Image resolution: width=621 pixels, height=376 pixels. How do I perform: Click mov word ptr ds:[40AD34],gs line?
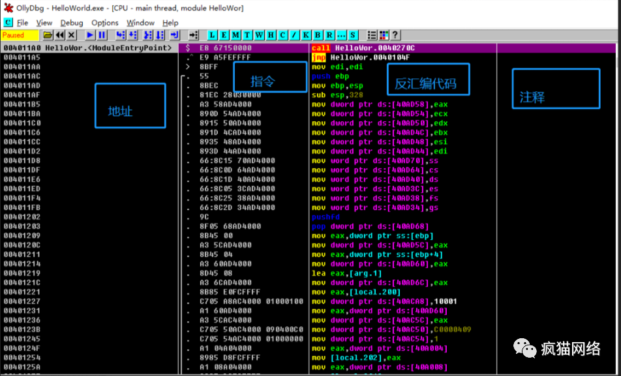click(374, 208)
